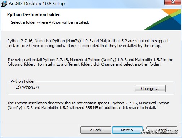Click the colorful Esri banner graphic
The width and height of the screenshot is (182, 138).
tap(162, 20)
